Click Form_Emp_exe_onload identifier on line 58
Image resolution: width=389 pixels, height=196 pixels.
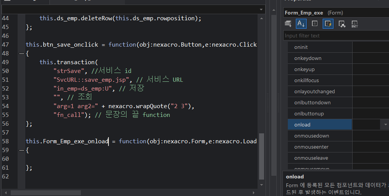(x=76, y=141)
